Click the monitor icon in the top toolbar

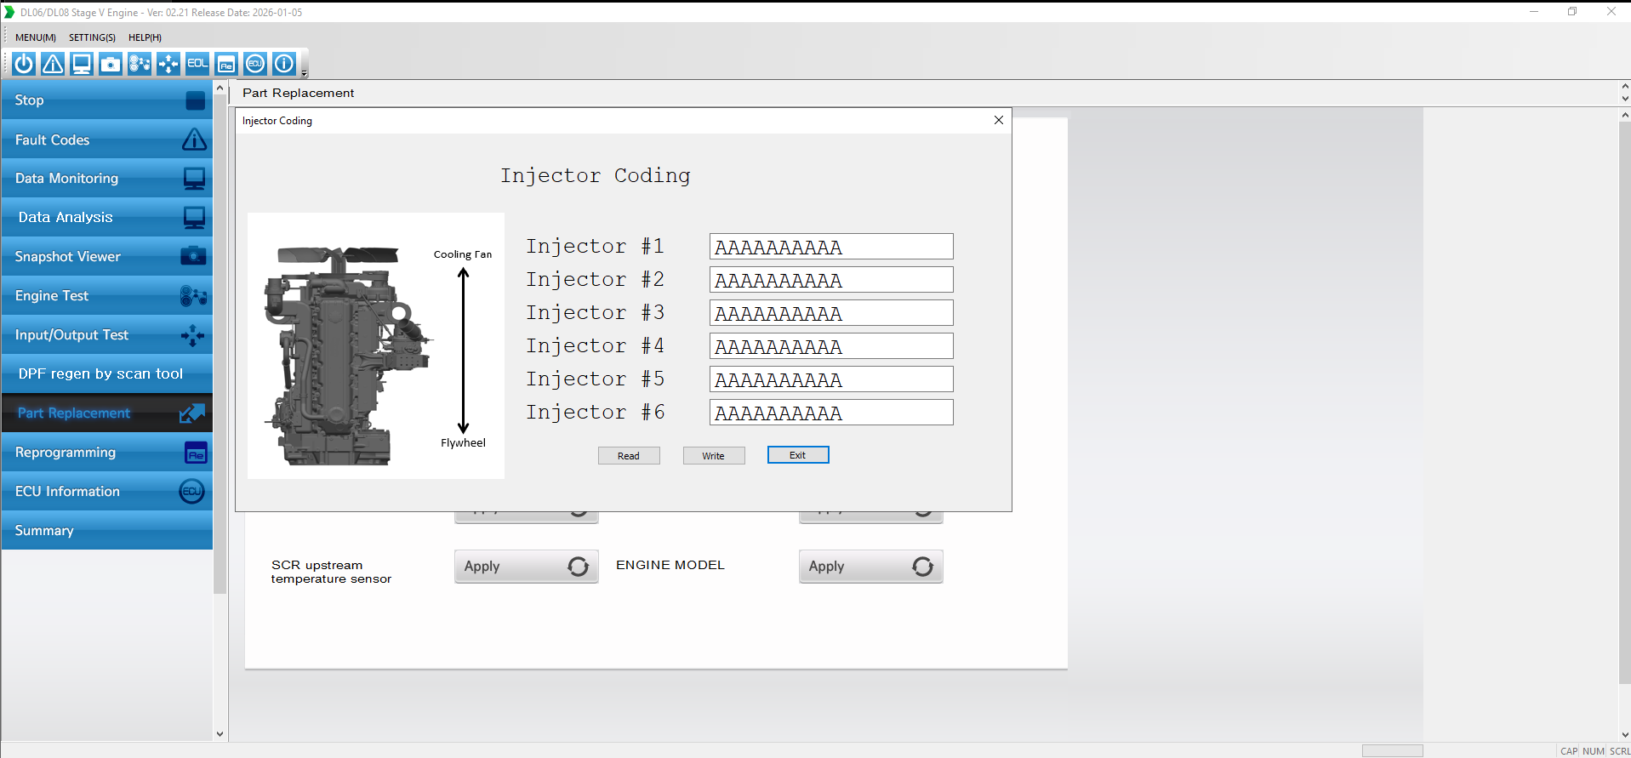(82, 64)
